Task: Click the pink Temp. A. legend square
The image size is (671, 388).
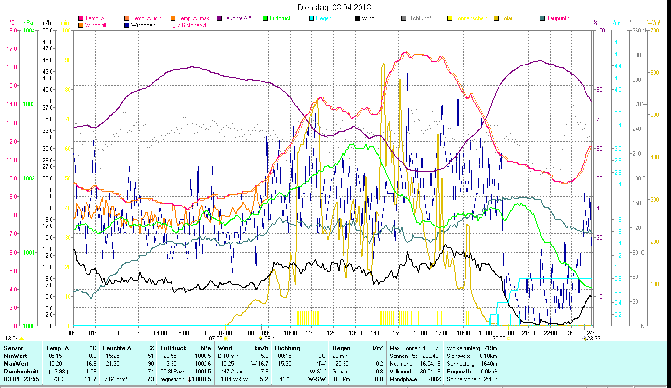Action: click(81, 19)
